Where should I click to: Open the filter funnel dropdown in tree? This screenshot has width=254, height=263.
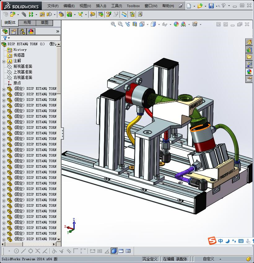9,38
